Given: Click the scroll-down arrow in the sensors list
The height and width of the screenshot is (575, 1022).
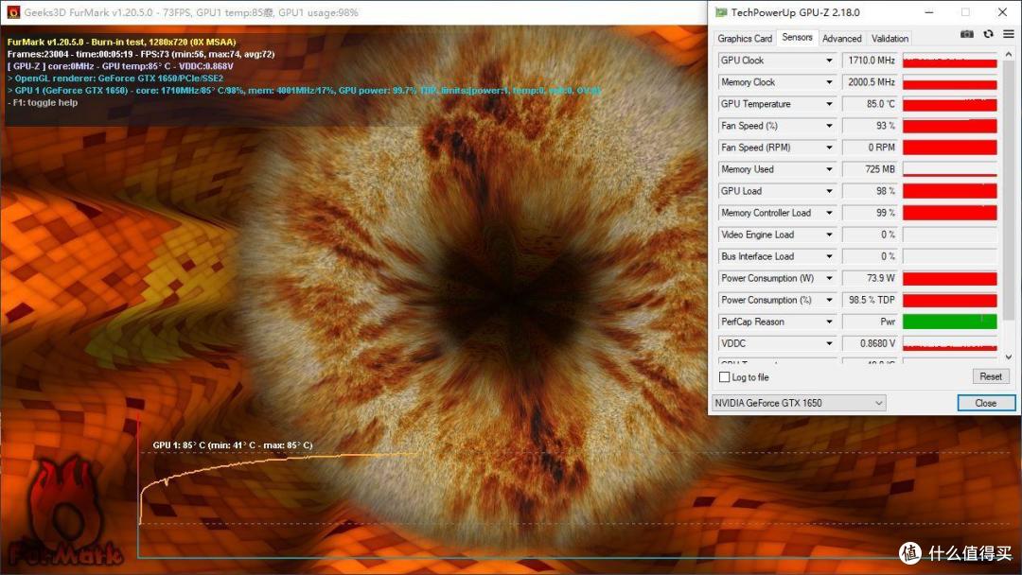Looking at the screenshot, I should [x=1009, y=357].
